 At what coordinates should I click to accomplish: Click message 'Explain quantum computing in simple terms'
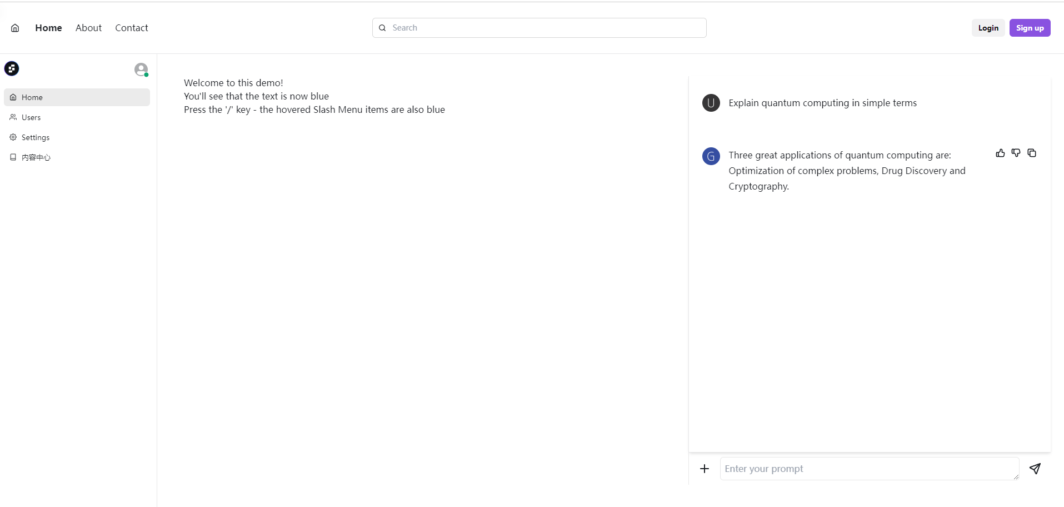822,103
